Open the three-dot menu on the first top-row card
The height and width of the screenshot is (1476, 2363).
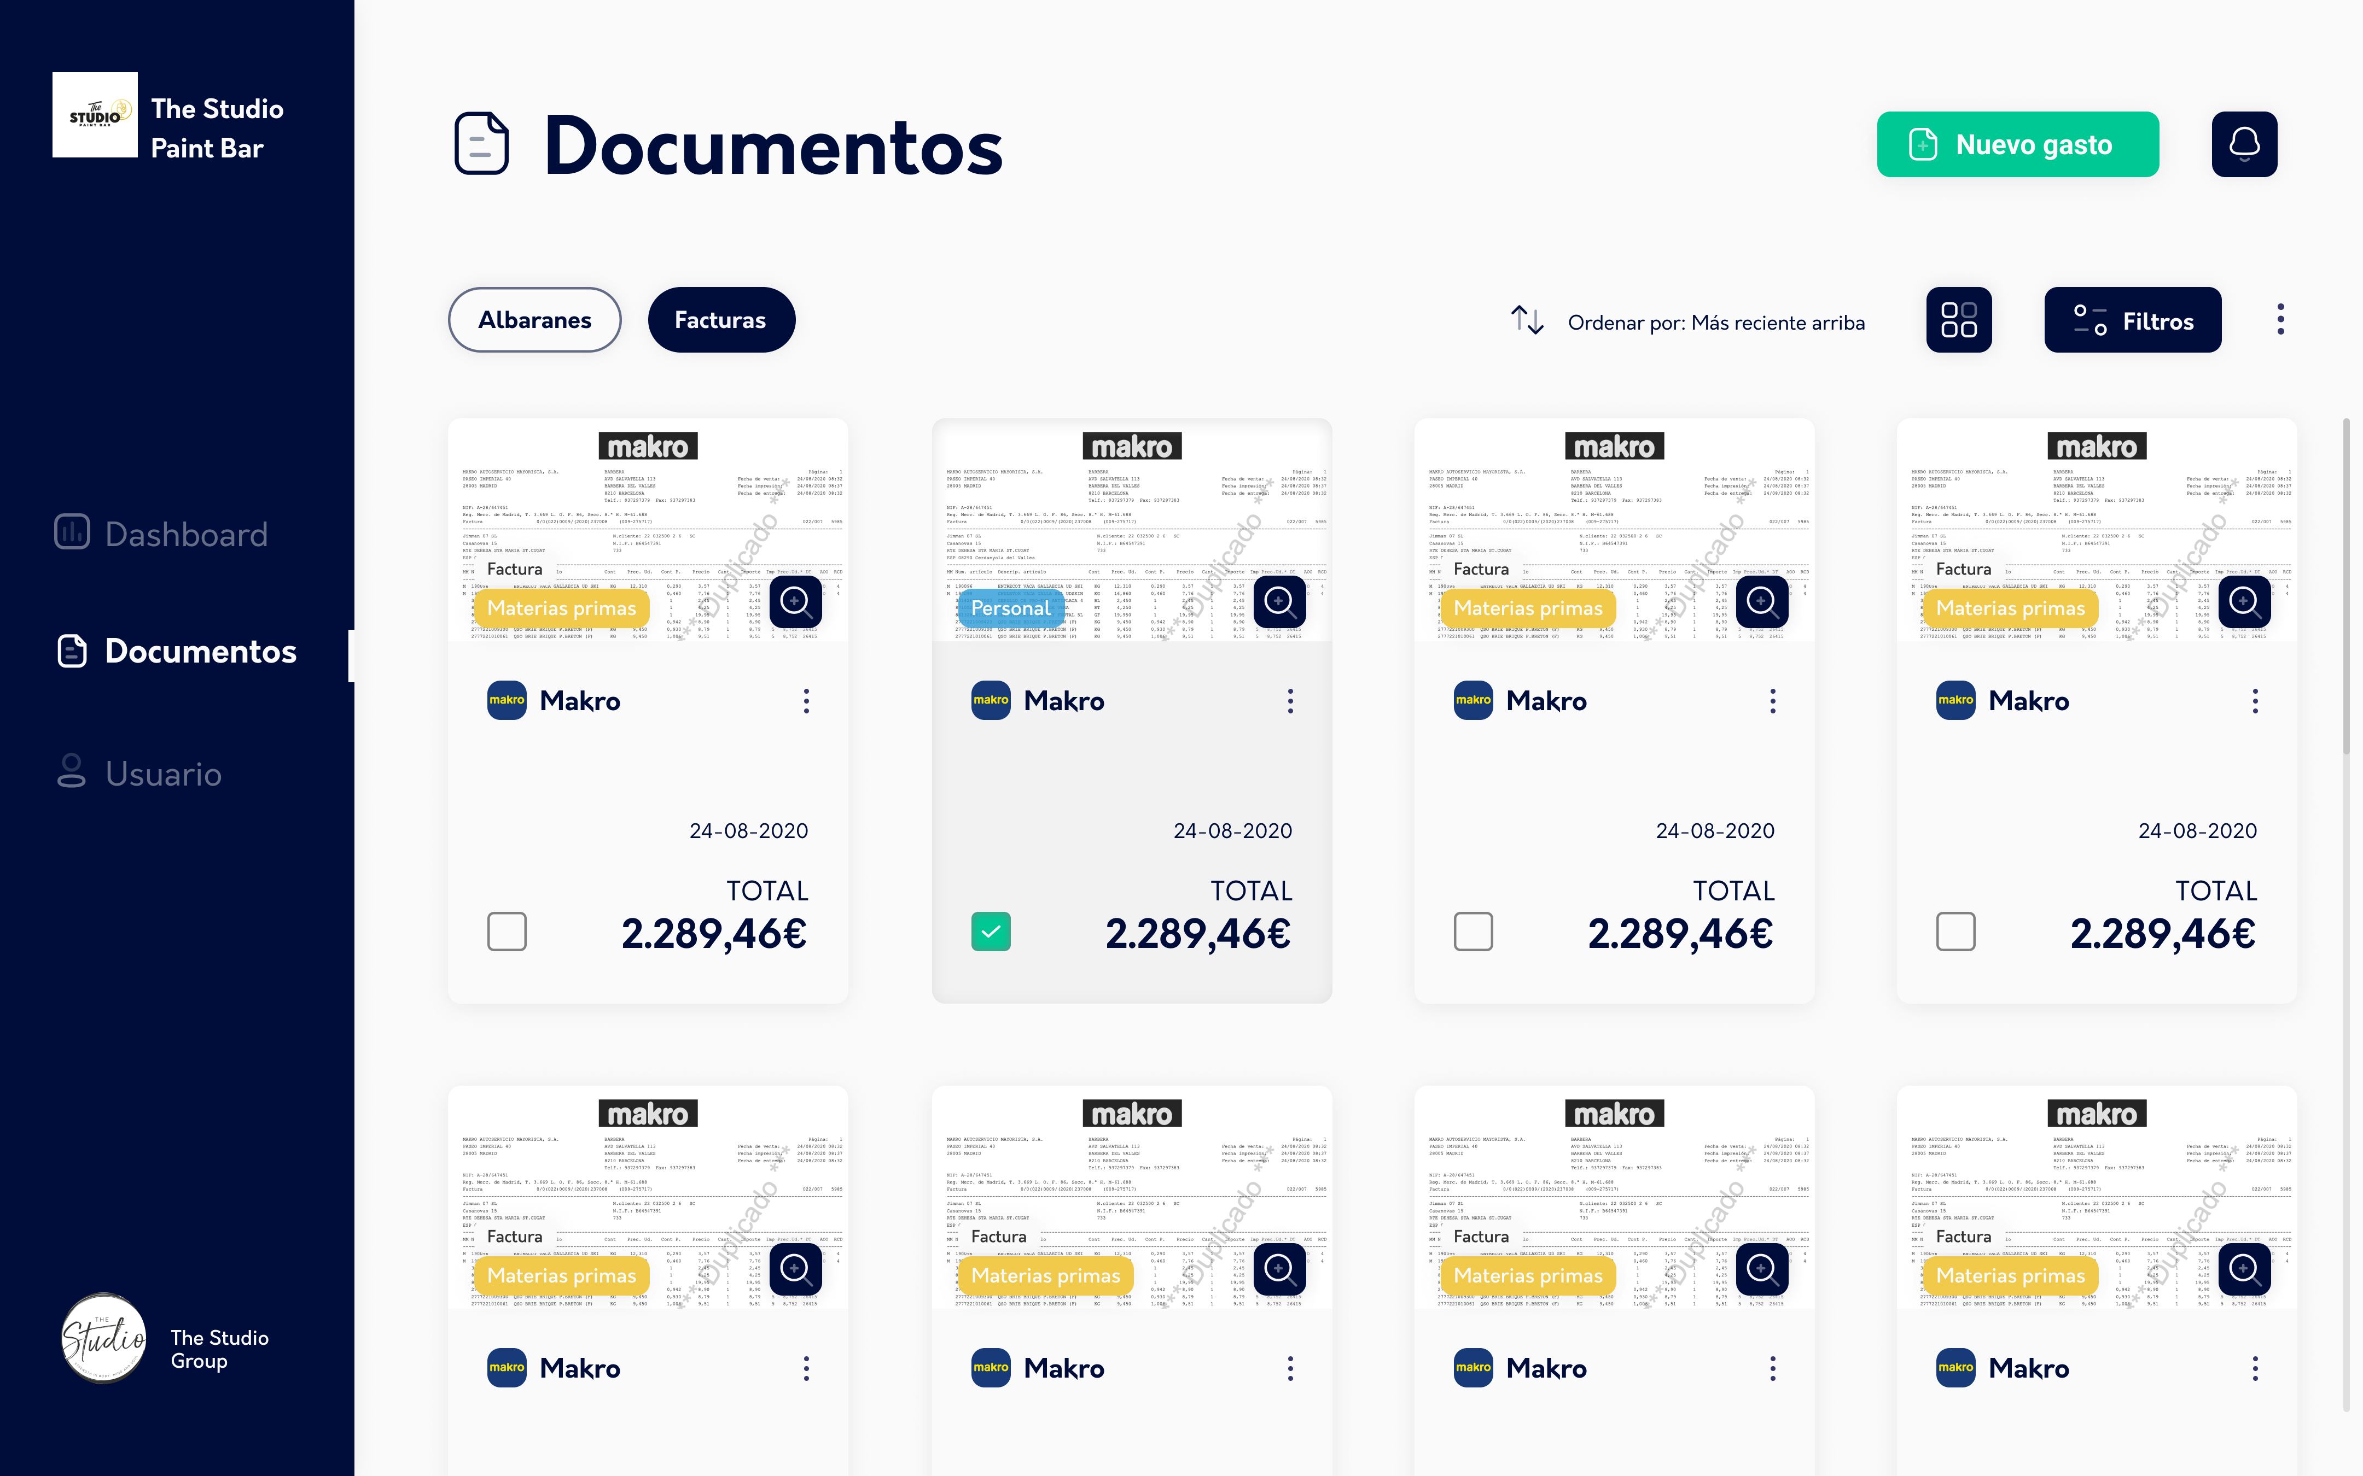pos(807,701)
